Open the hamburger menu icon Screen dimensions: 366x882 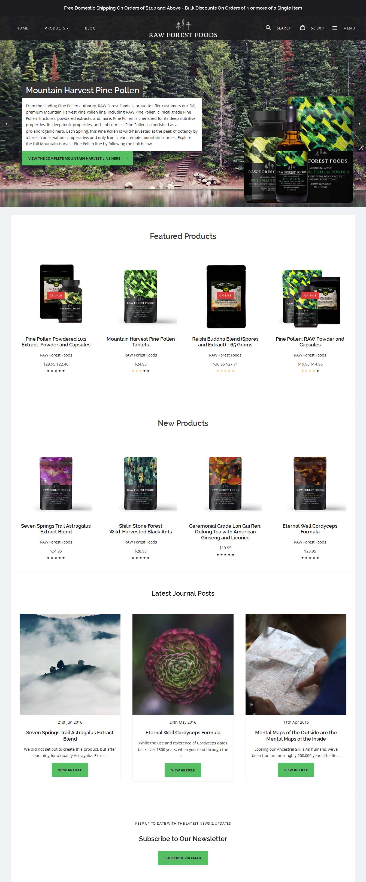pos(335,28)
